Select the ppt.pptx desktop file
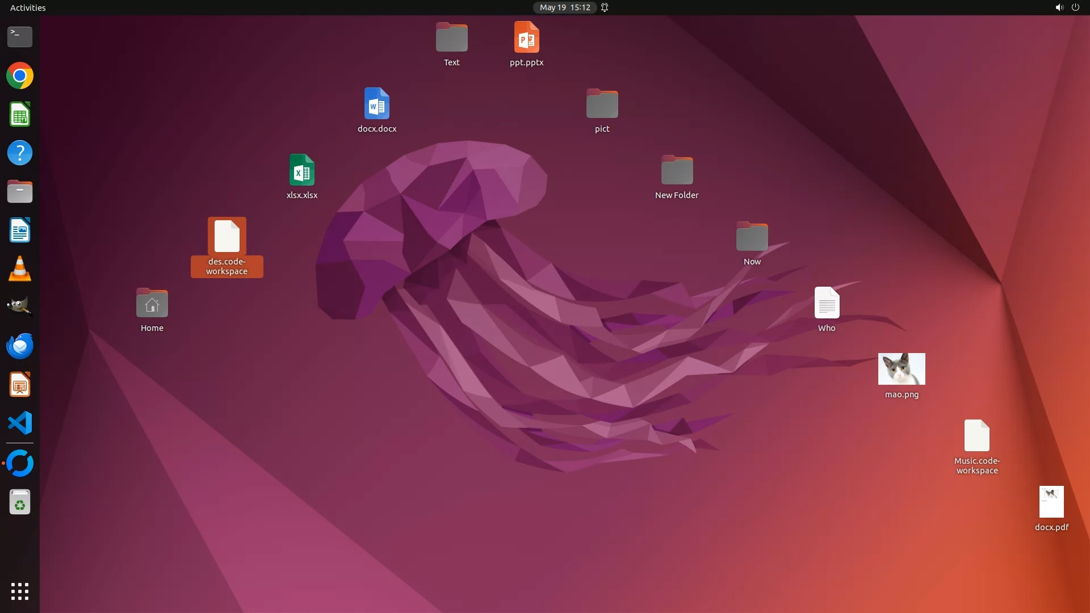The height and width of the screenshot is (613, 1090). coord(526,38)
